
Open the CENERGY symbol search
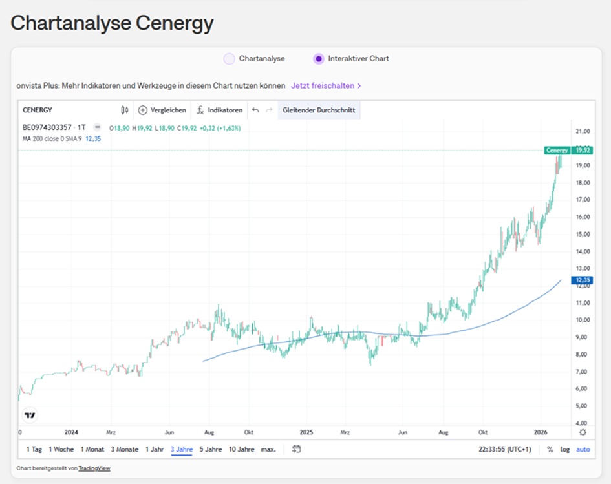click(38, 110)
